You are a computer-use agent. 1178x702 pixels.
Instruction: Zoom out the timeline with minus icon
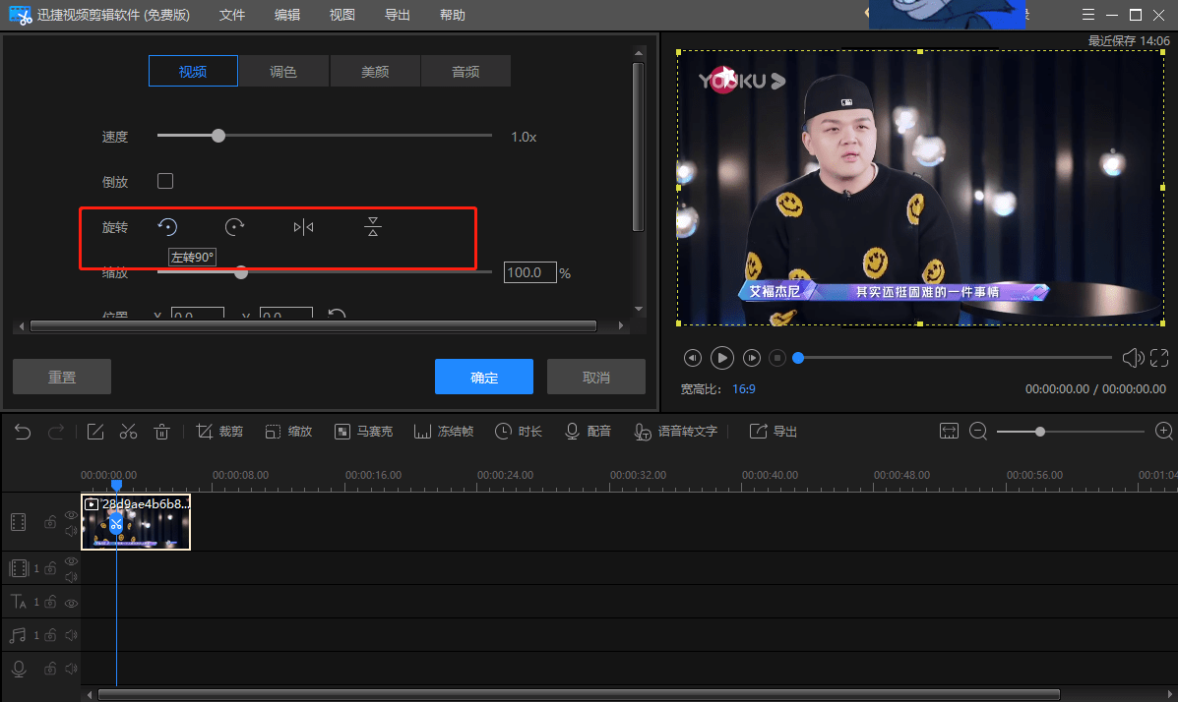(978, 431)
